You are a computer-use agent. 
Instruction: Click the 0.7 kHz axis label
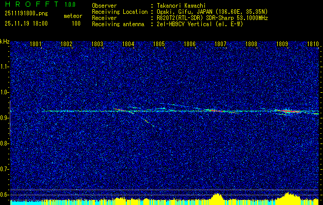click(4, 169)
